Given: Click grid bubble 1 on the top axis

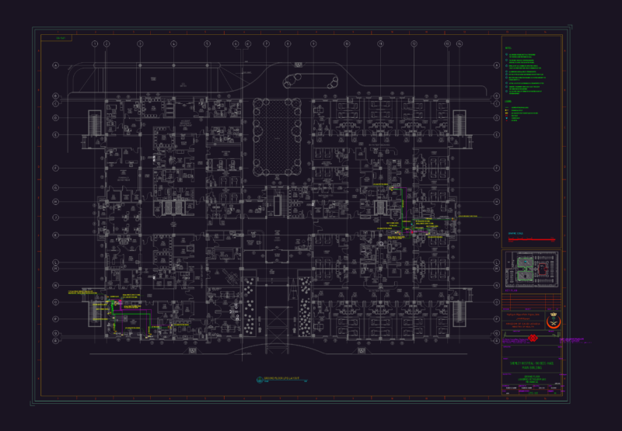Looking at the screenshot, I should tap(95, 44).
